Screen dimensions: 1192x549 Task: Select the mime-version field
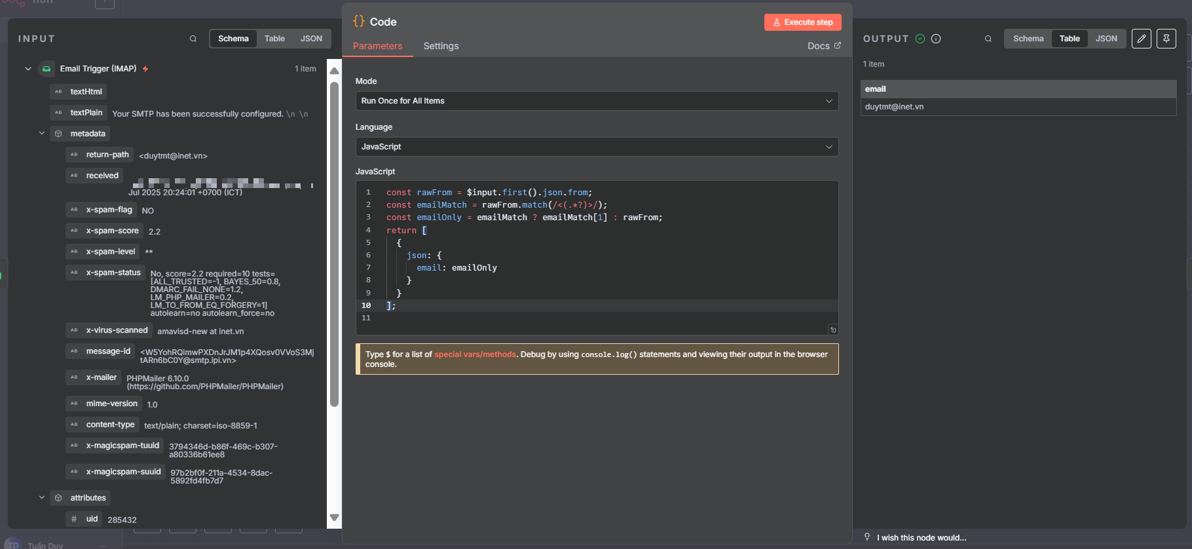[103, 404]
